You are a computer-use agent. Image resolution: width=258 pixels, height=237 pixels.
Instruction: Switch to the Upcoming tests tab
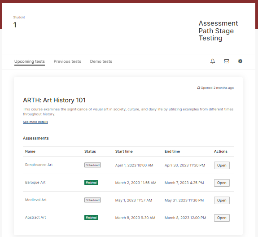click(30, 61)
